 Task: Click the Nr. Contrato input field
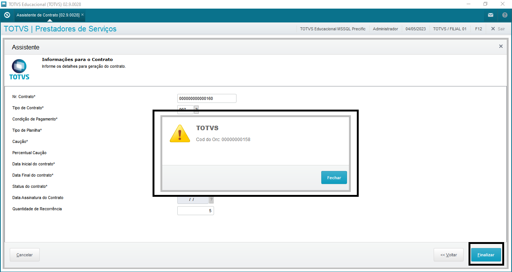coord(207,98)
